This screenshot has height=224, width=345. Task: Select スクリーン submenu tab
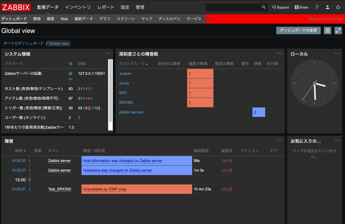click(126, 19)
